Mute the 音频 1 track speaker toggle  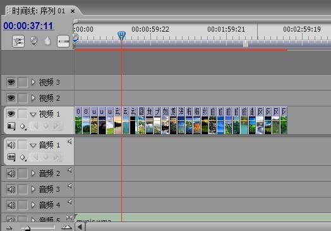coord(11,145)
